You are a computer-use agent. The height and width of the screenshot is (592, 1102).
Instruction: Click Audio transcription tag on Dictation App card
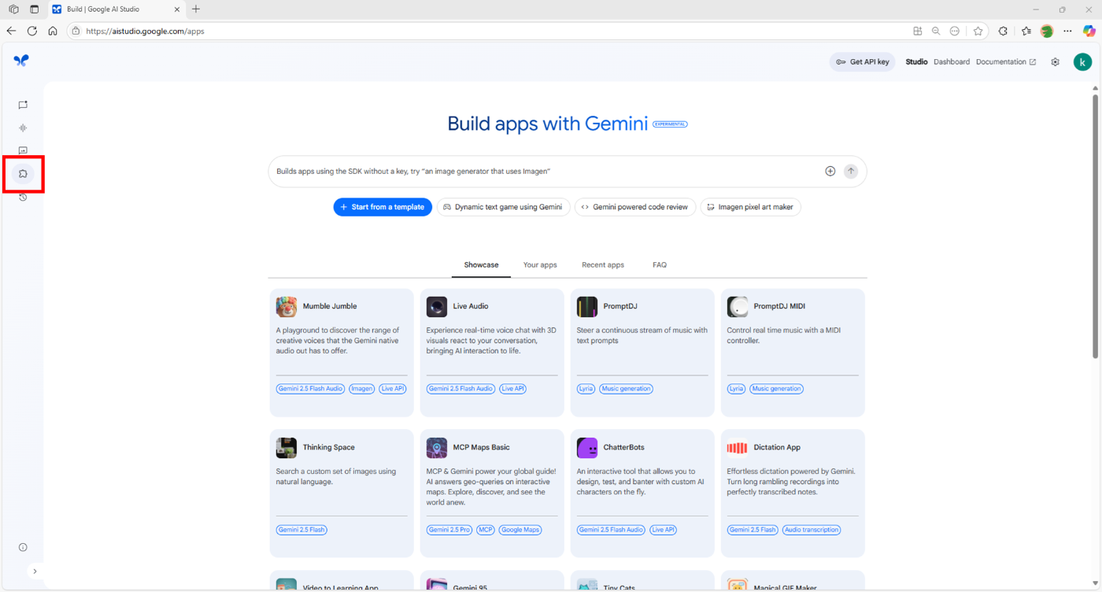click(x=812, y=530)
